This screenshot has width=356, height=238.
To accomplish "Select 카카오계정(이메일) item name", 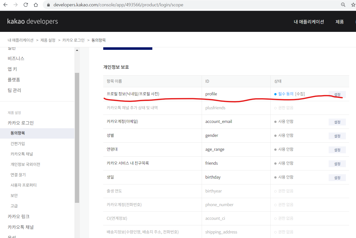I will (x=122, y=121).
